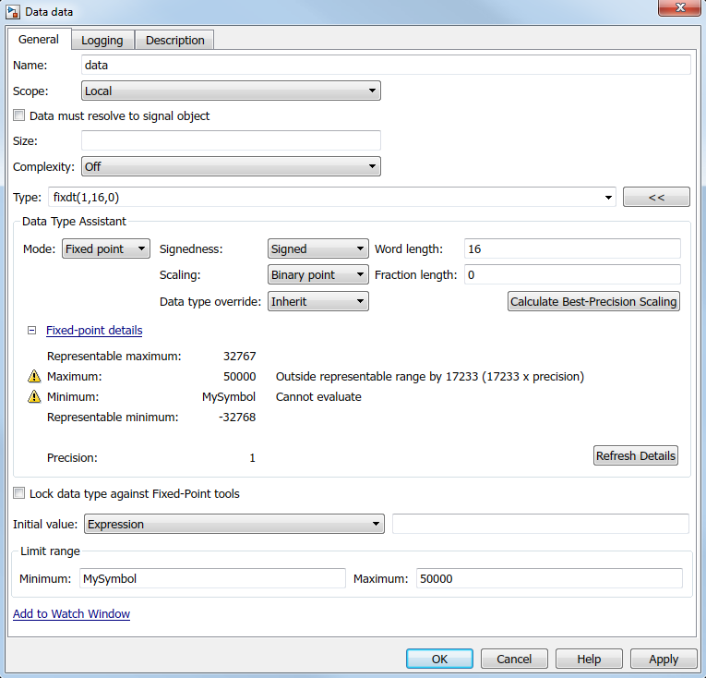Click Add to Watch Window link

[x=71, y=613]
